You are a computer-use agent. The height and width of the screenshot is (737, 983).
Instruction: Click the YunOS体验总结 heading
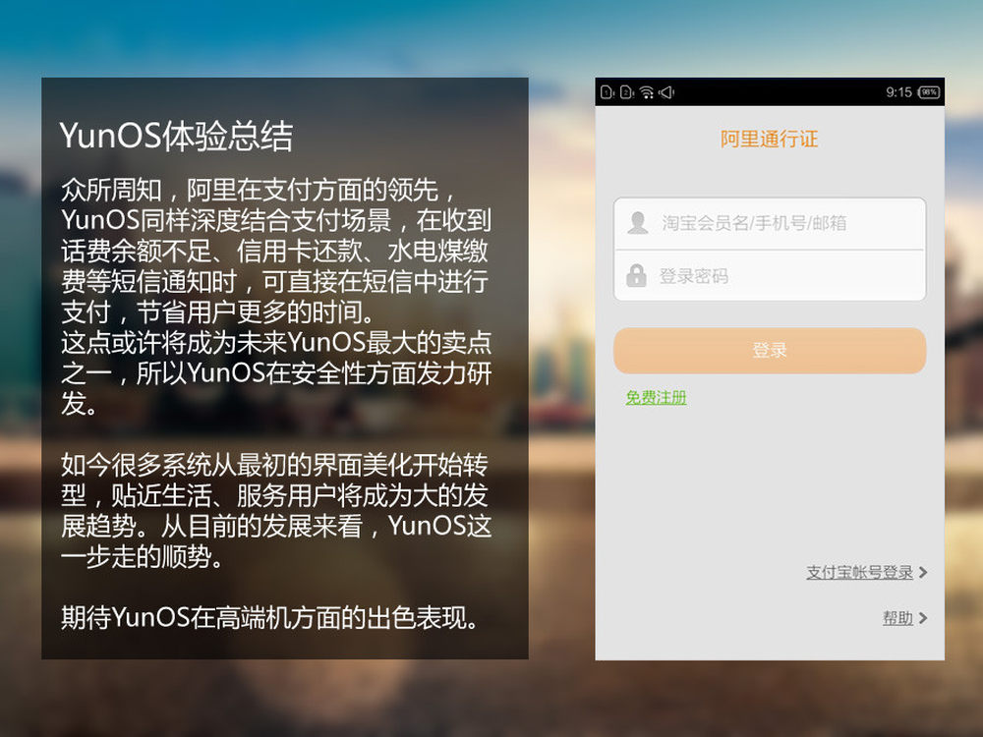(x=176, y=136)
